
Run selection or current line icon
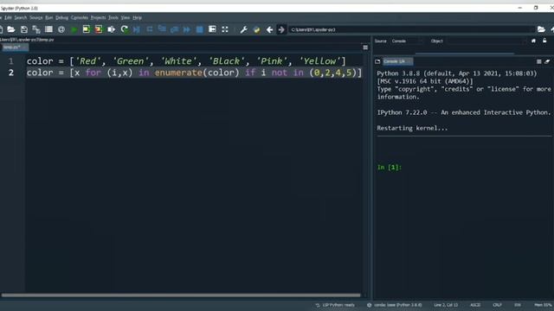(x=112, y=29)
